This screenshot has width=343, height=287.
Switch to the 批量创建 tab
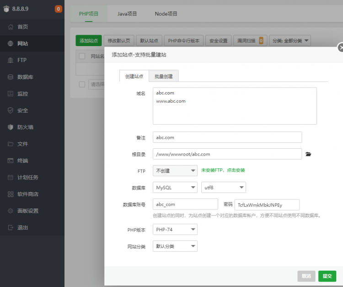pyautogui.click(x=163, y=76)
